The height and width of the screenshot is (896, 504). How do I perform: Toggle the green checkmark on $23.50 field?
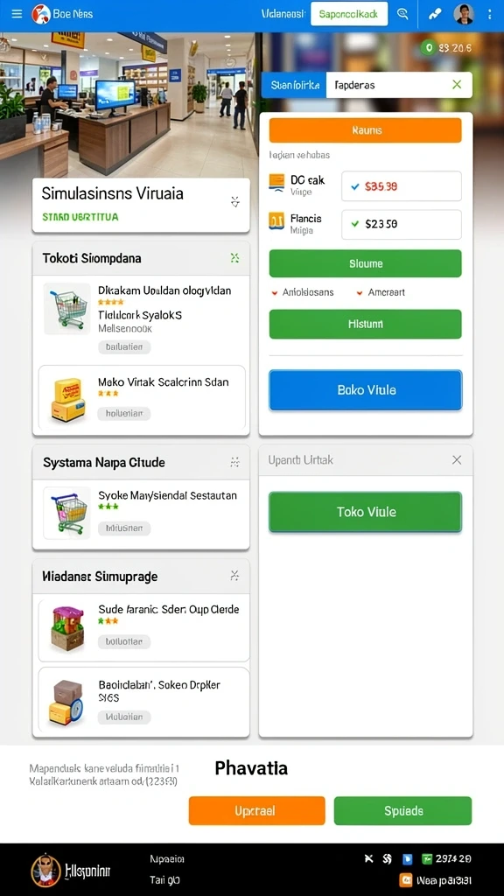pyautogui.click(x=355, y=224)
